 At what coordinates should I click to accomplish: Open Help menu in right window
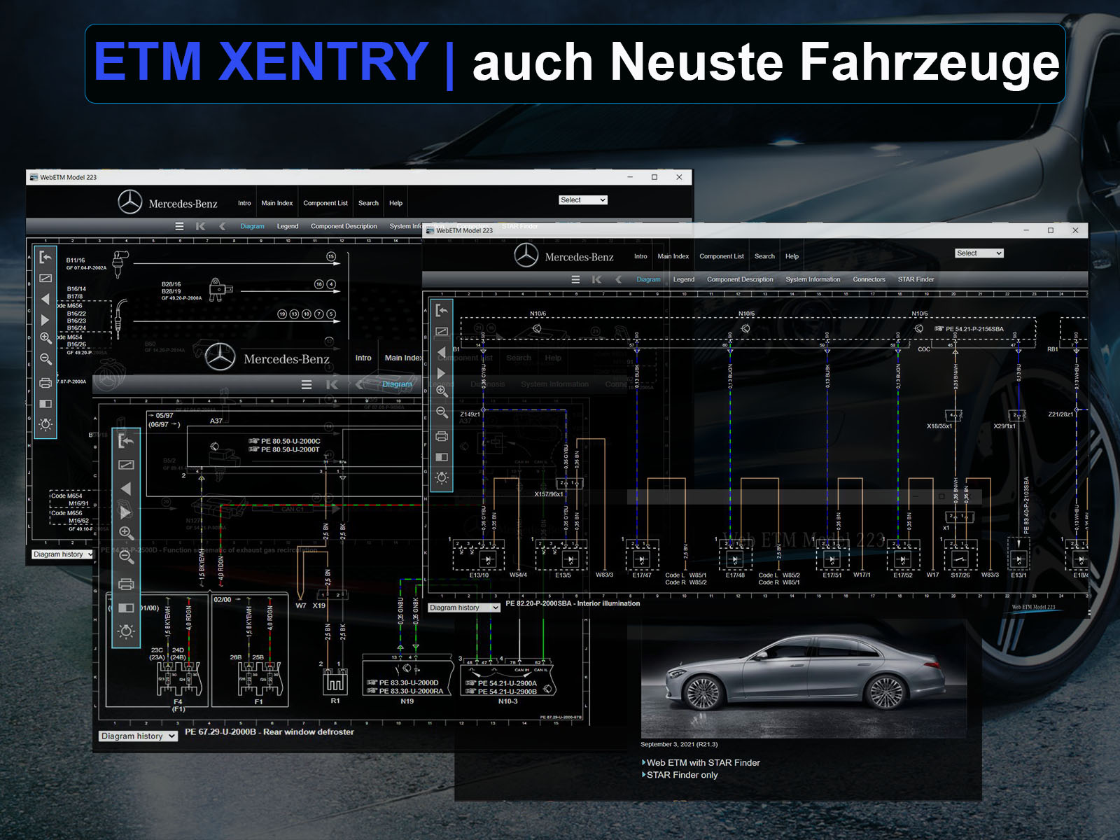792,256
